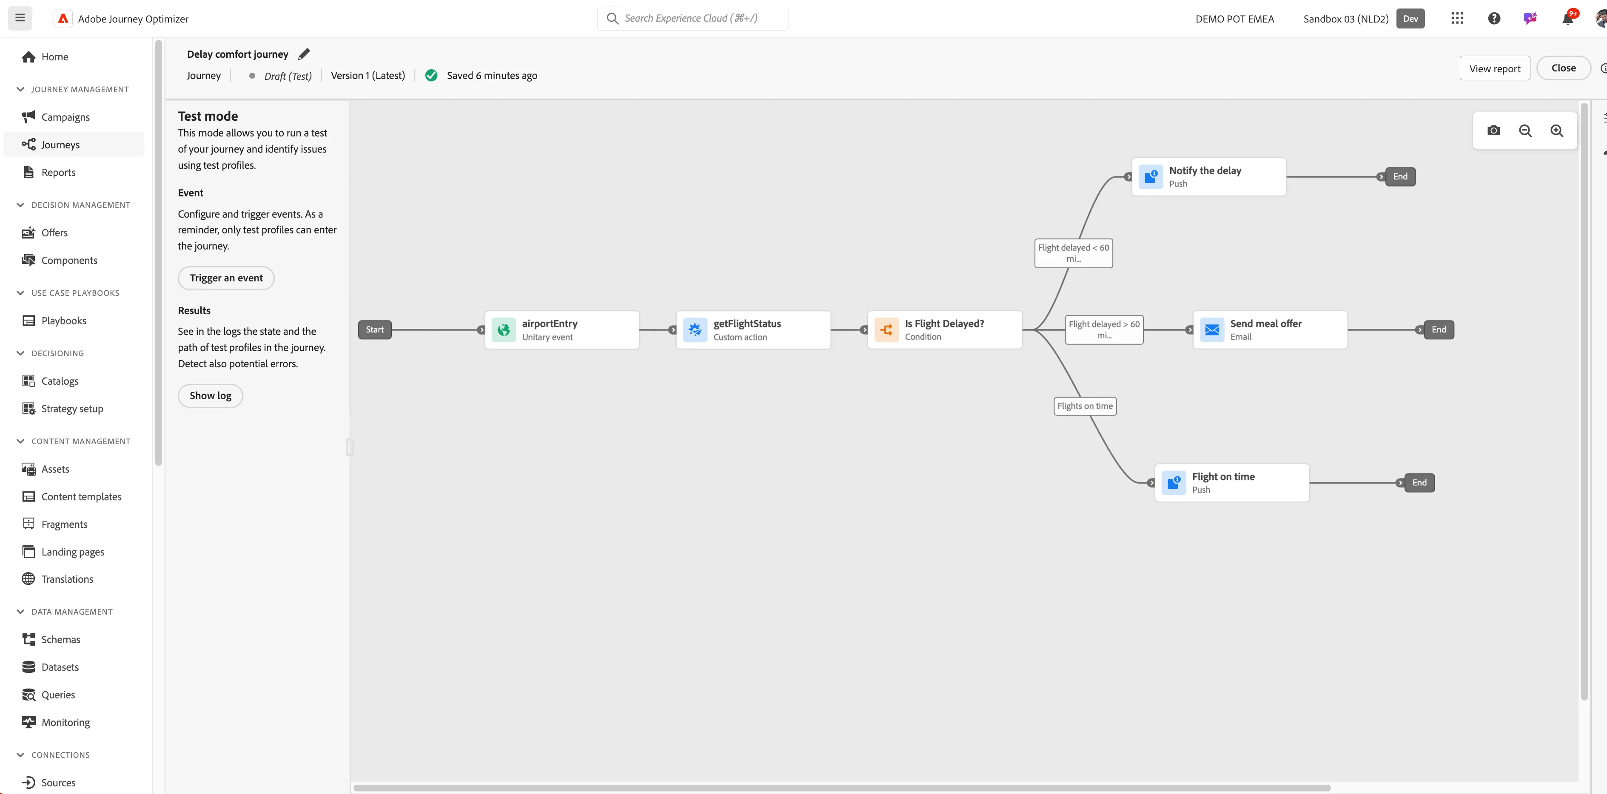The width and height of the screenshot is (1607, 794).
Task: Click the Adobe logo in header
Action: pos(63,19)
